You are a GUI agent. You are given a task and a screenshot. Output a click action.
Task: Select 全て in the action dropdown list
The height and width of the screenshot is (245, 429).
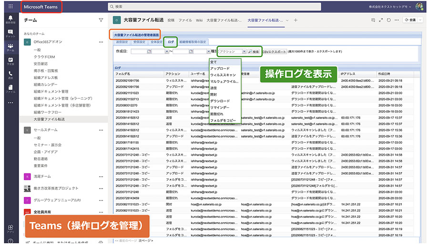point(225,62)
